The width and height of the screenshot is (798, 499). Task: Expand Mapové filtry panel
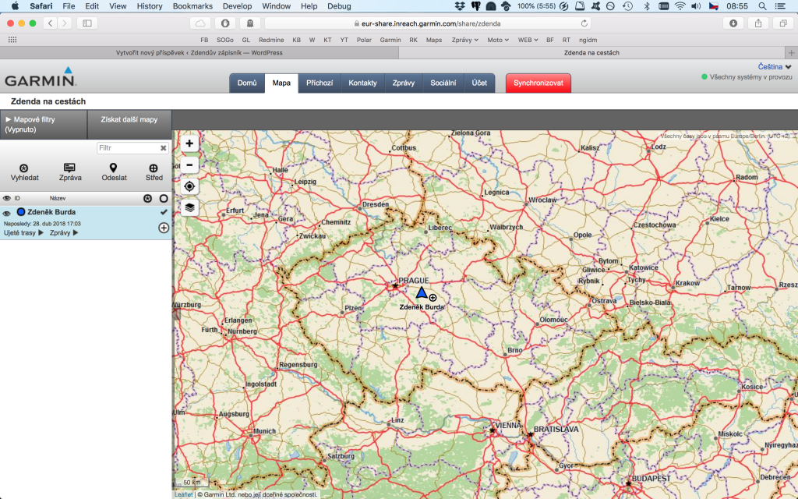point(44,124)
